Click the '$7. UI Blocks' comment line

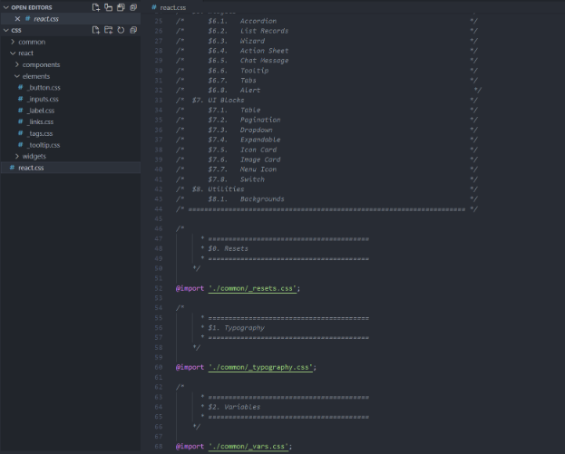click(218, 100)
